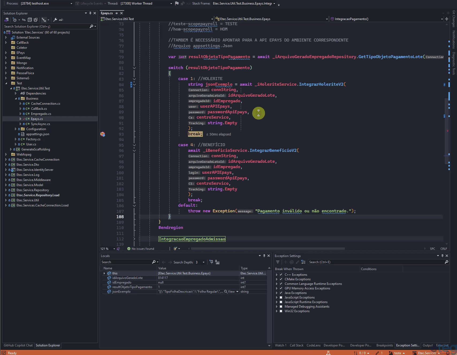
Task: Click the split editor icon above scrollbar
Action: pos(447,19)
